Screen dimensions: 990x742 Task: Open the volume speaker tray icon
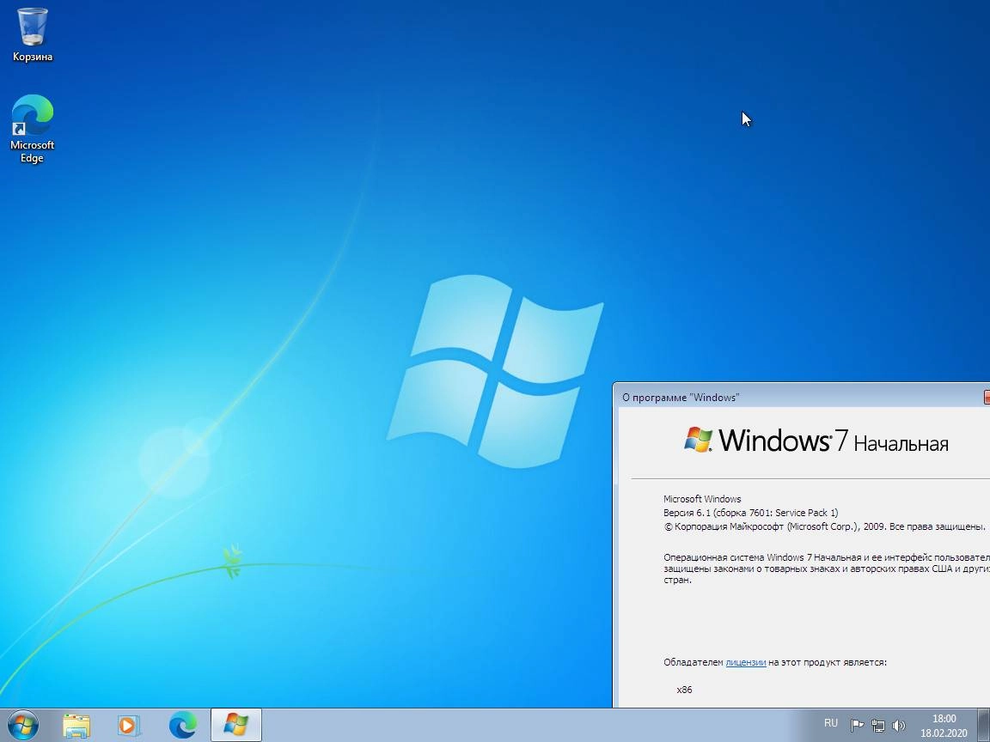[x=899, y=727]
